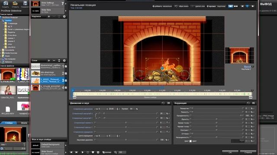The height and width of the screenshot is (155, 277).
Task: Open caption settings gear icon
Action: 64,16
